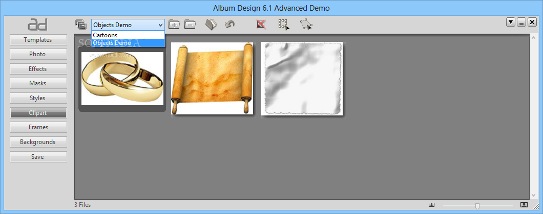Select the Clipart section button
543x214 pixels.
pos(38,113)
